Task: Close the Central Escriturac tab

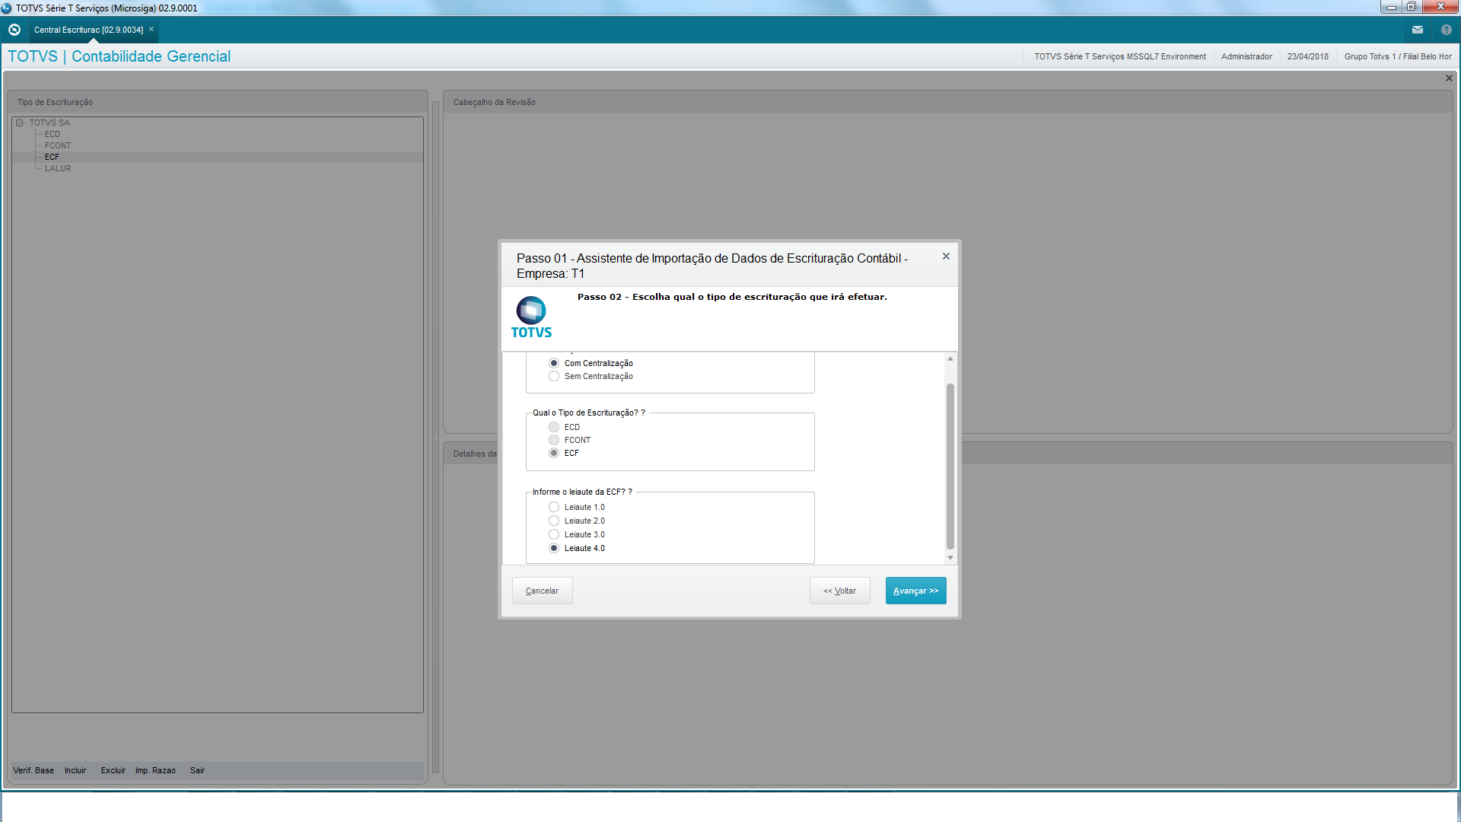Action: (x=151, y=30)
